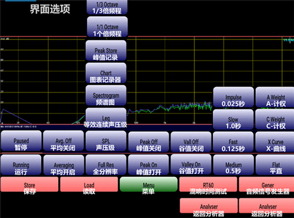The width and height of the screenshot is (294, 218).
Task: Click the red Load button
Action: point(89,185)
